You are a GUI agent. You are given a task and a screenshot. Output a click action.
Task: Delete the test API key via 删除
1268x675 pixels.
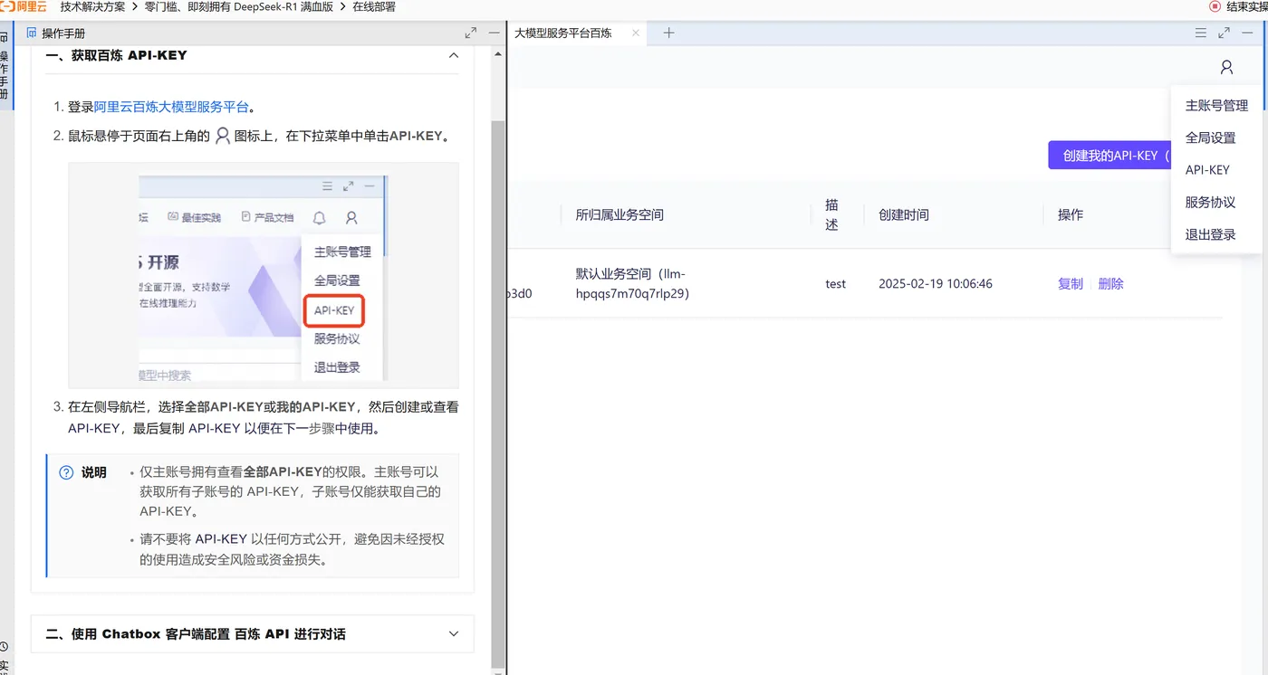click(1111, 284)
